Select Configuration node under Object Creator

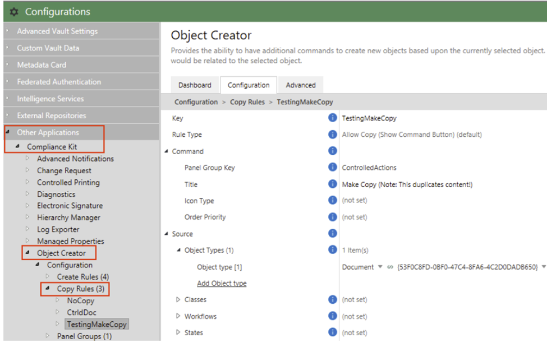[x=70, y=265]
